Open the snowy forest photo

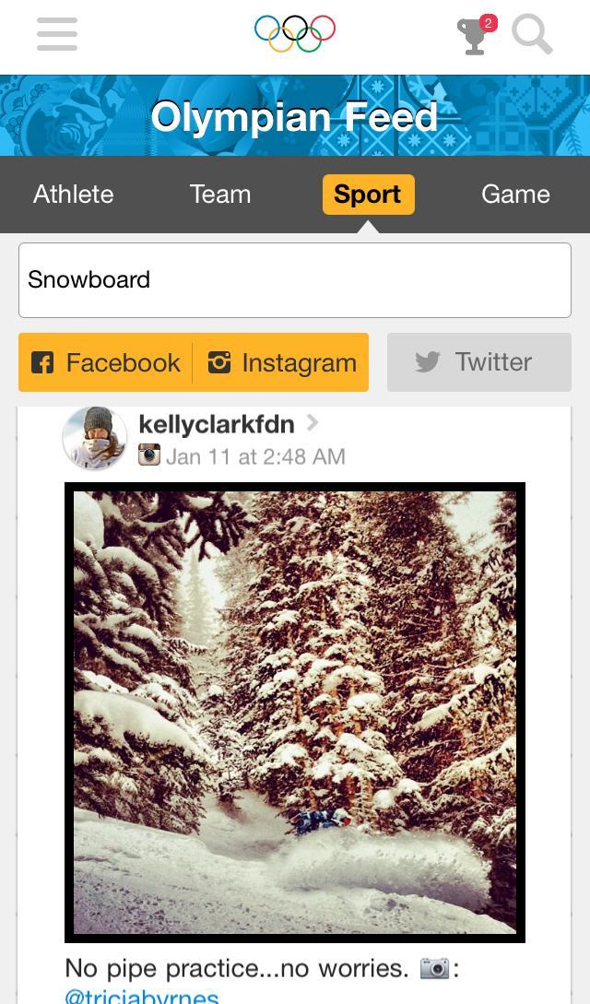pos(295,712)
